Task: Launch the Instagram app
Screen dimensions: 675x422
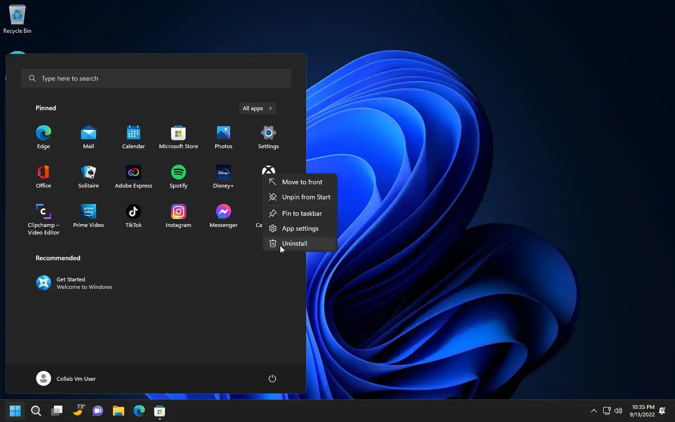Action: coord(179,216)
